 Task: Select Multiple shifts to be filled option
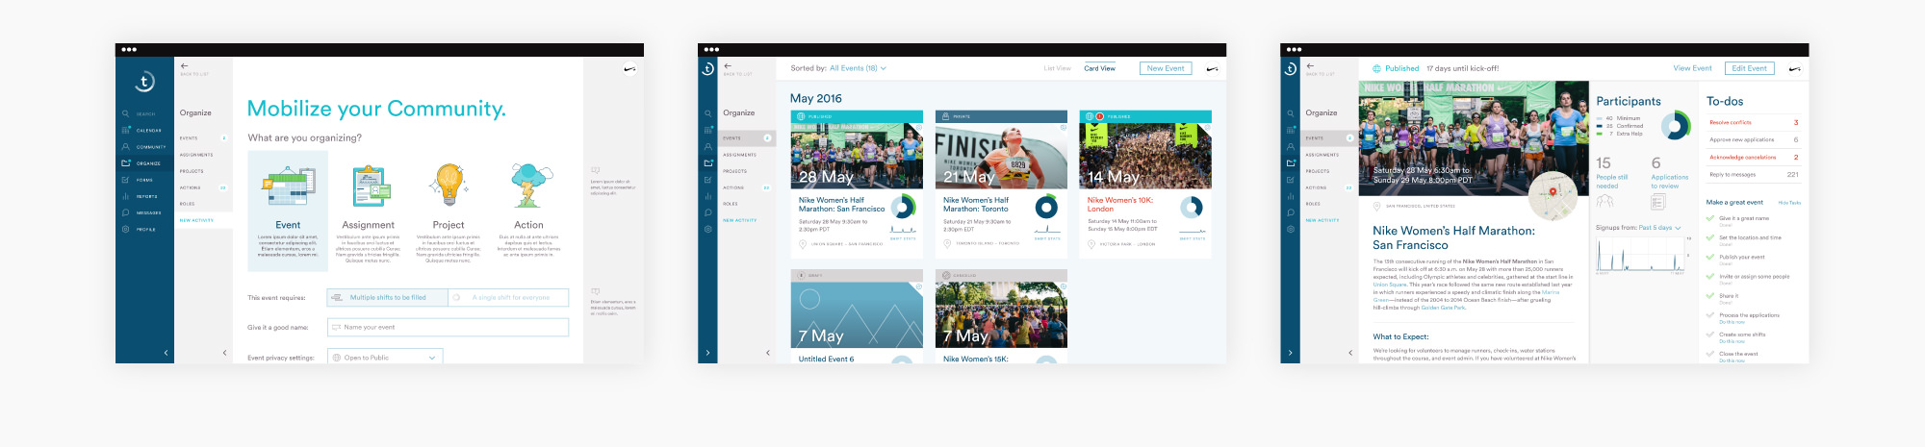click(x=388, y=298)
